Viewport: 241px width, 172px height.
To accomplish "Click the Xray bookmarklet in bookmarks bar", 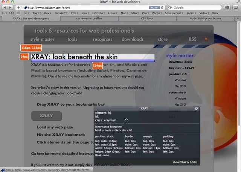I will 215,13.
